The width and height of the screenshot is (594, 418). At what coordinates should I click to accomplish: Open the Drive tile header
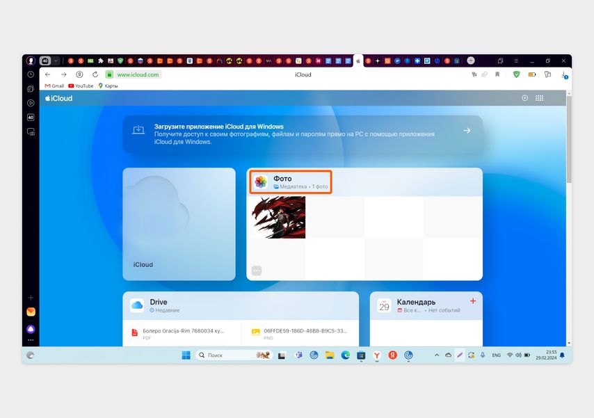click(x=241, y=305)
